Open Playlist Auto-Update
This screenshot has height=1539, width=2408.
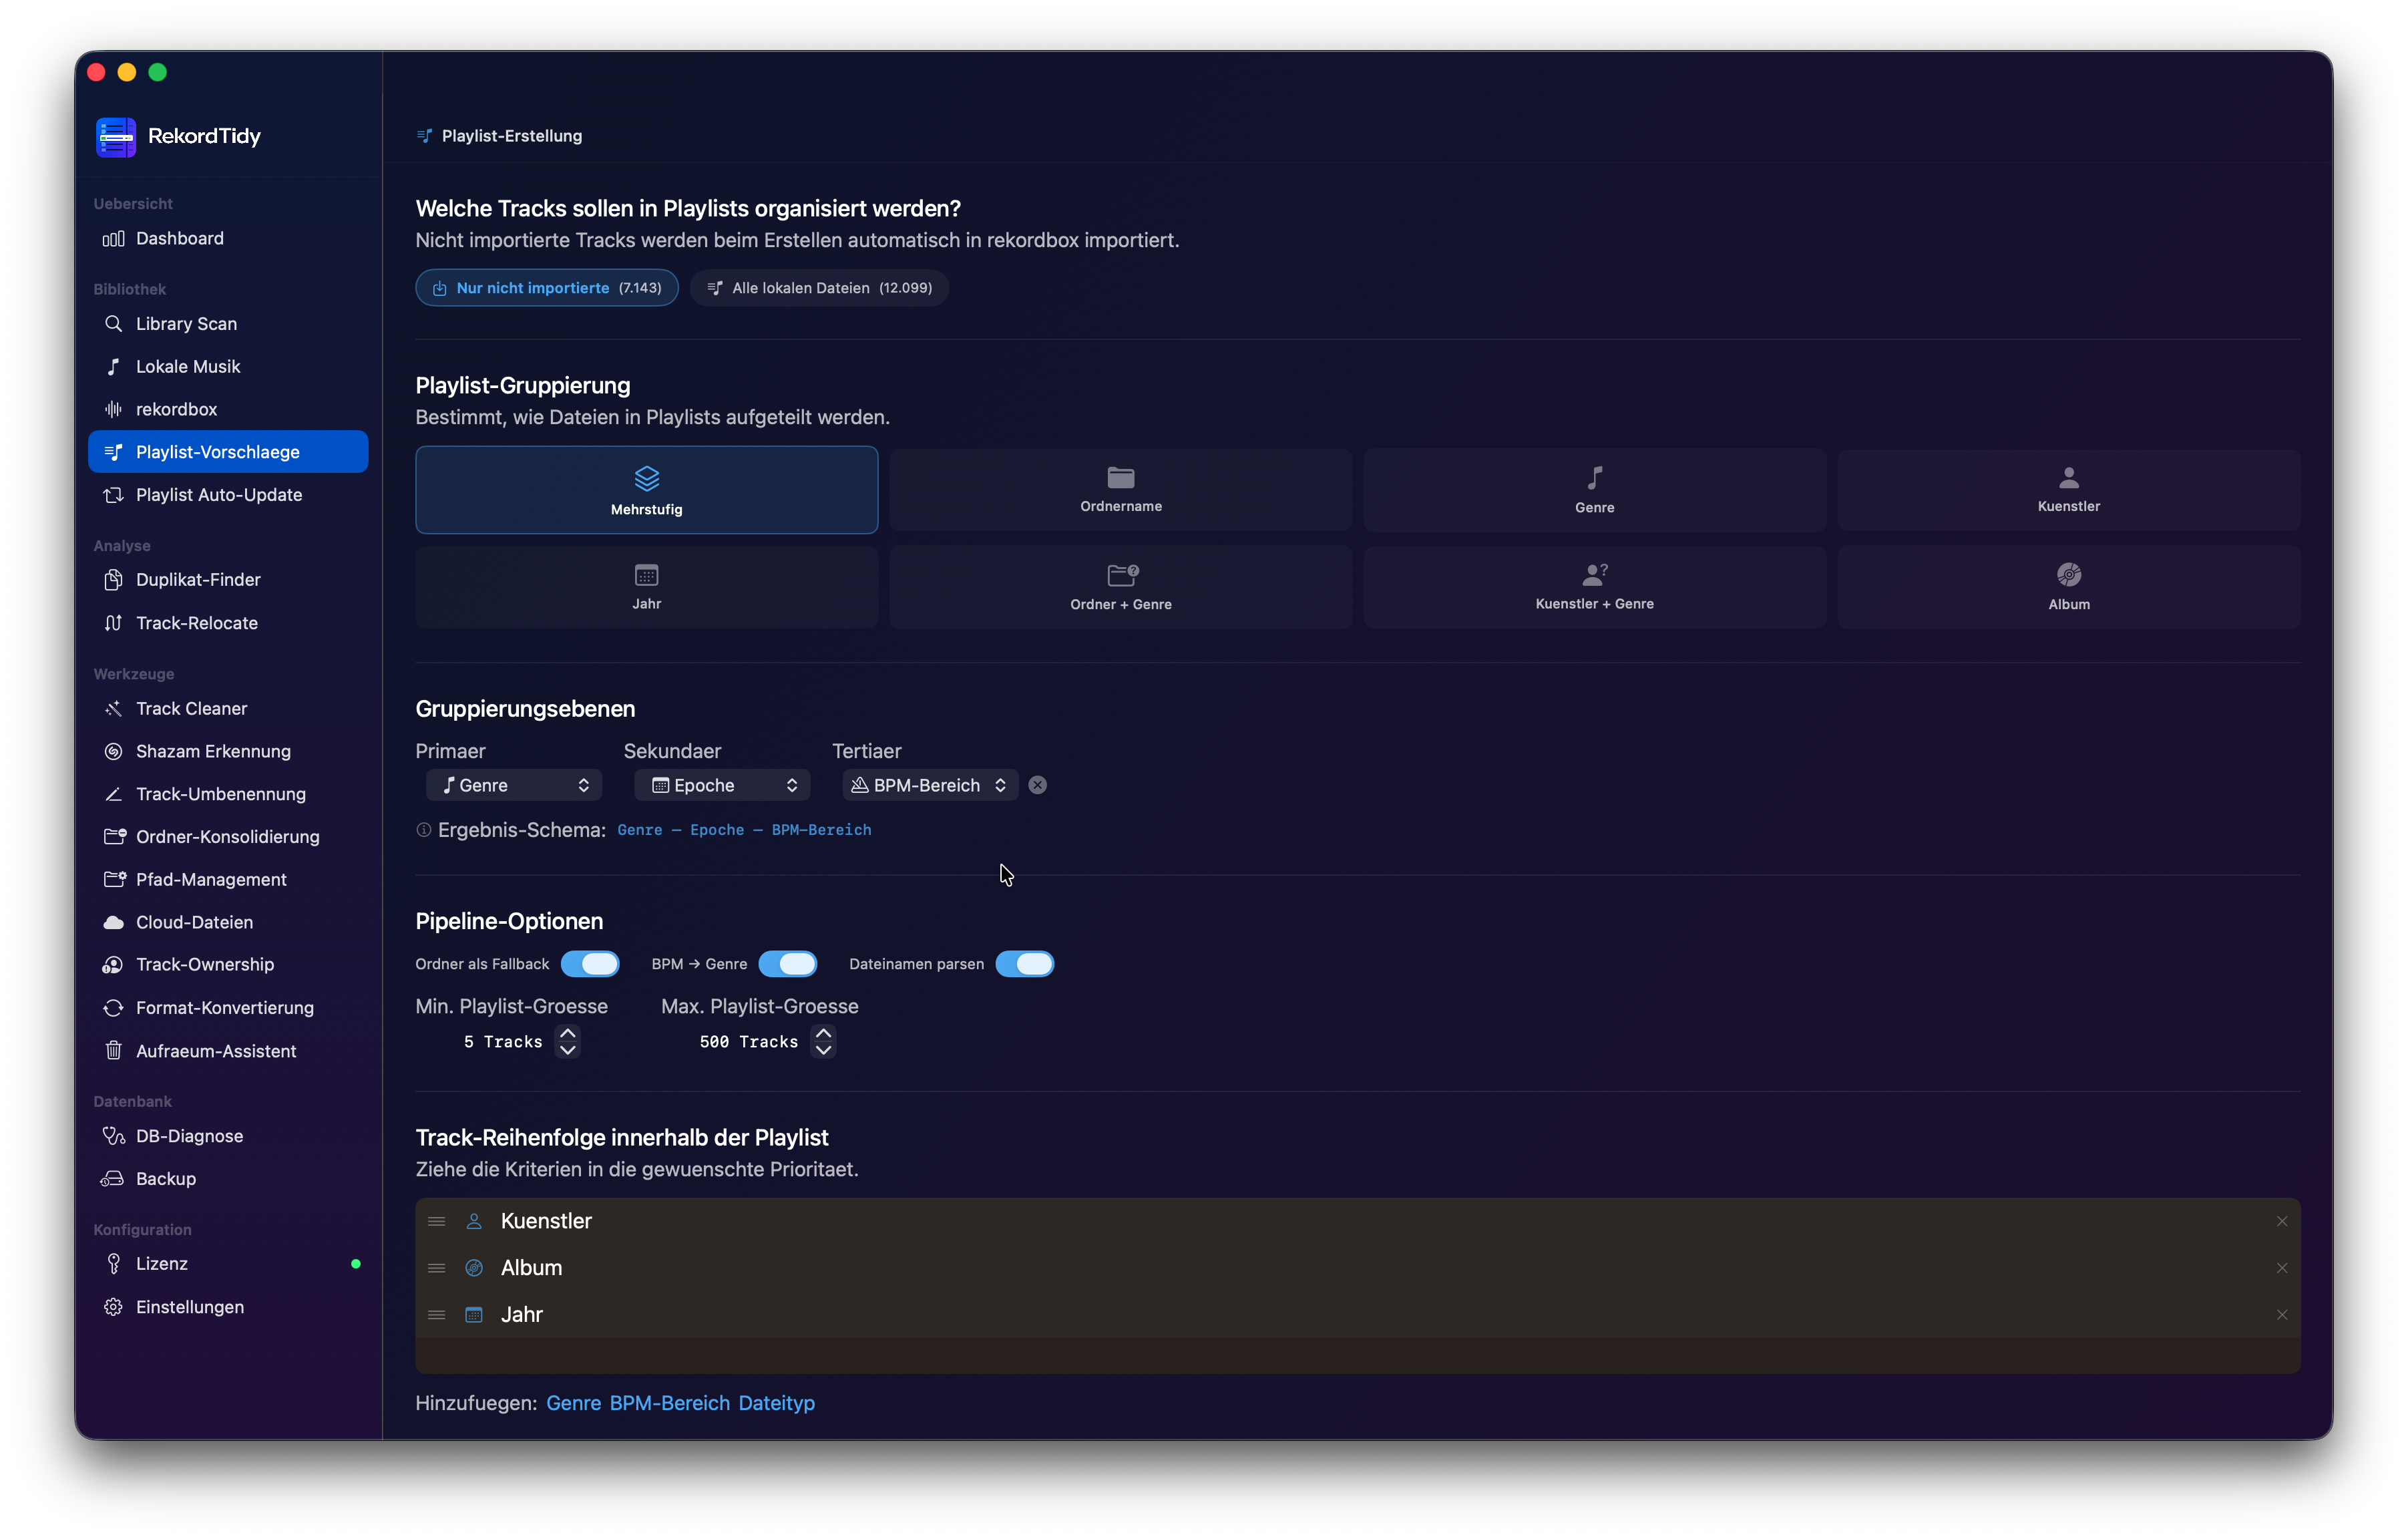click(228, 495)
